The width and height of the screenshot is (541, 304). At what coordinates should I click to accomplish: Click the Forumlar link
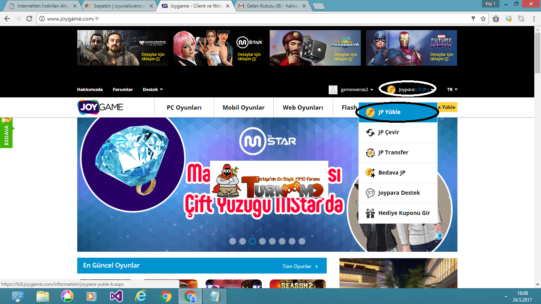(x=123, y=89)
